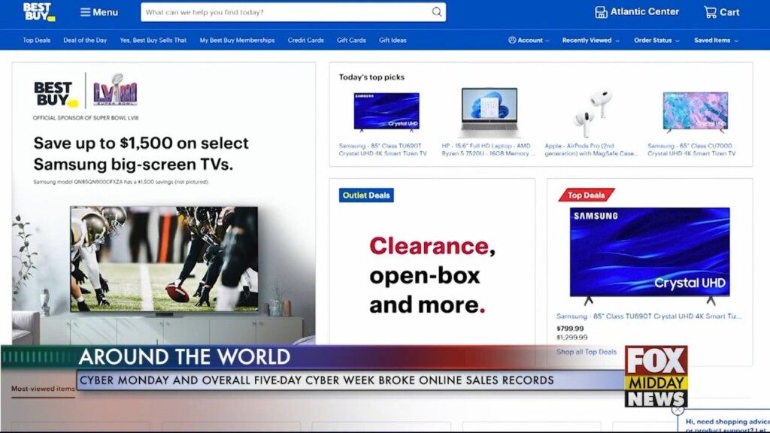Open Deal of the Day
This screenshot has width=770, height=433.
(85, 41)
